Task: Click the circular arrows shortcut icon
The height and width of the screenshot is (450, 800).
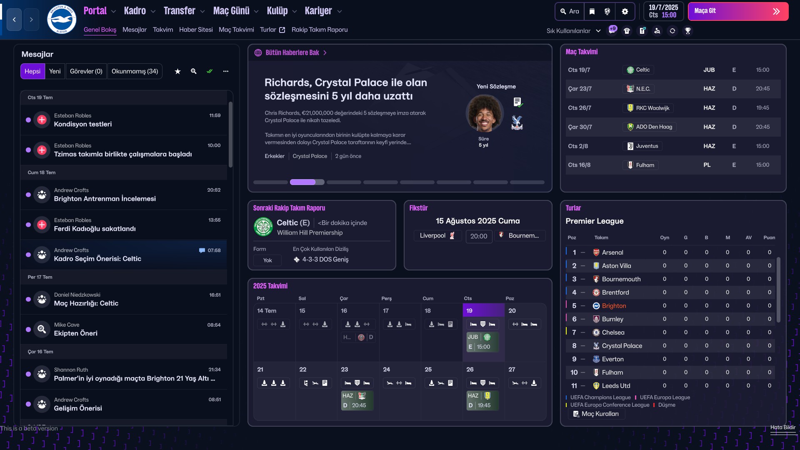Action: point(672,31)
